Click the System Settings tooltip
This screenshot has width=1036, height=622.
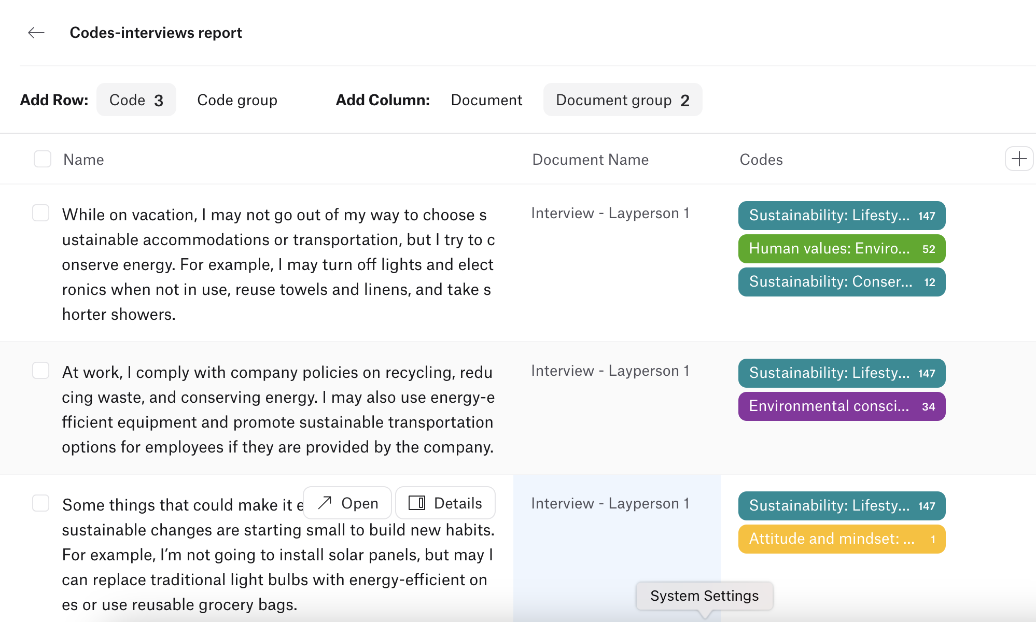(x=704, y=596)
